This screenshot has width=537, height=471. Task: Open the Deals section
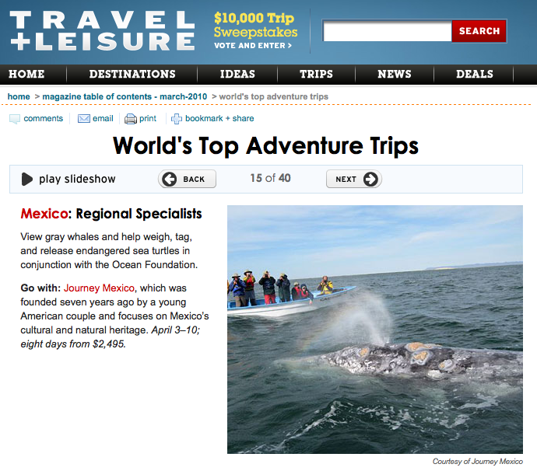(x=474, y=74)
